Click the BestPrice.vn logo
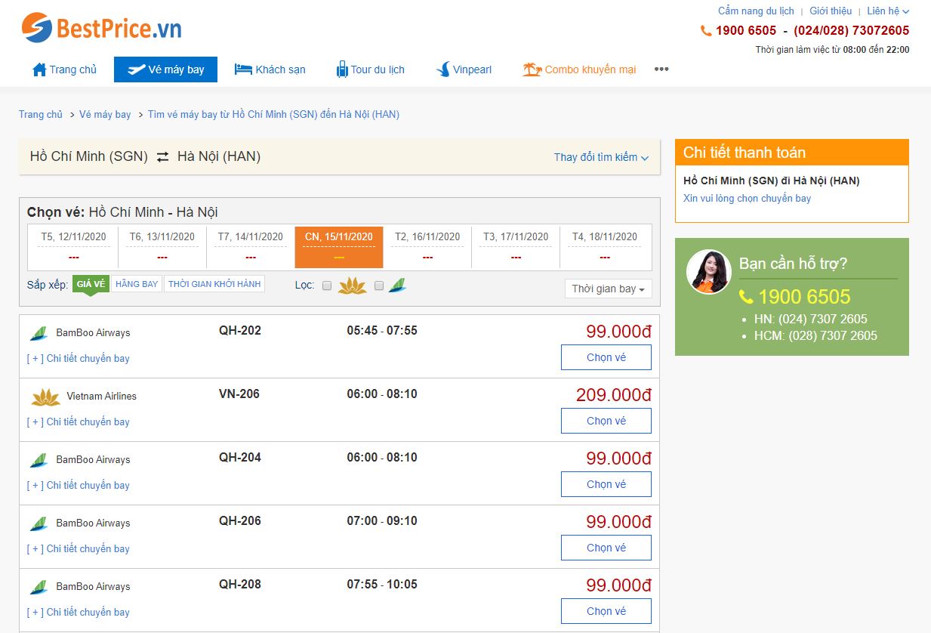The width and height of the screenshot is (931, 633). 101,29
